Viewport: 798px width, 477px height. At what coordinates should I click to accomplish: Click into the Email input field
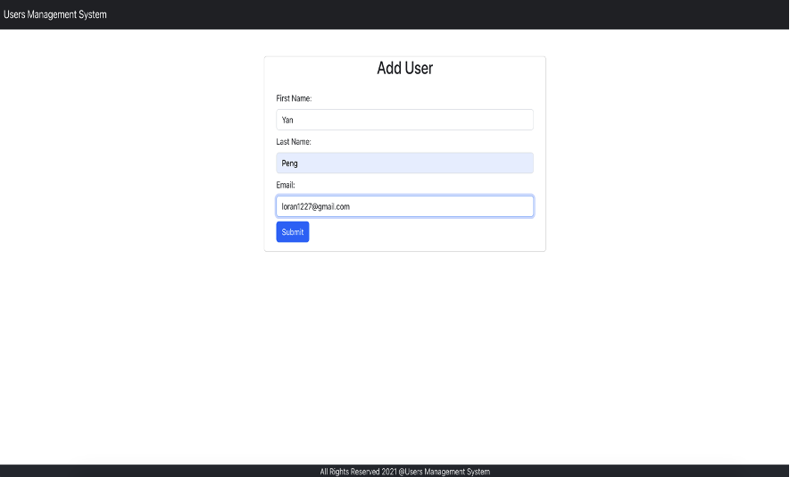tap(404, 206)
